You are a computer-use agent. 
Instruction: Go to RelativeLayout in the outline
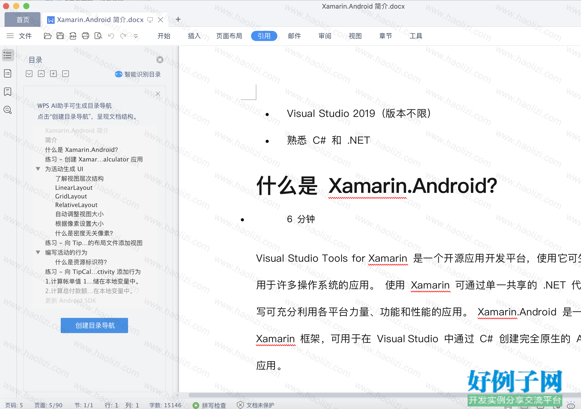click(x=76, y=205)
